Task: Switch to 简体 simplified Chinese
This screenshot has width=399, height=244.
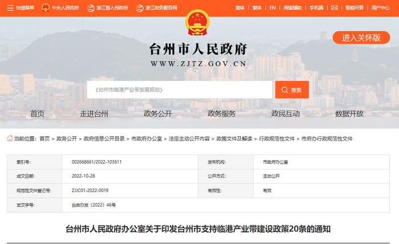Action: 240,8
